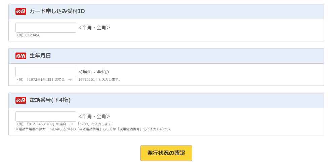Click the 半角・全角 hint beside the phone field

point(94,117)
